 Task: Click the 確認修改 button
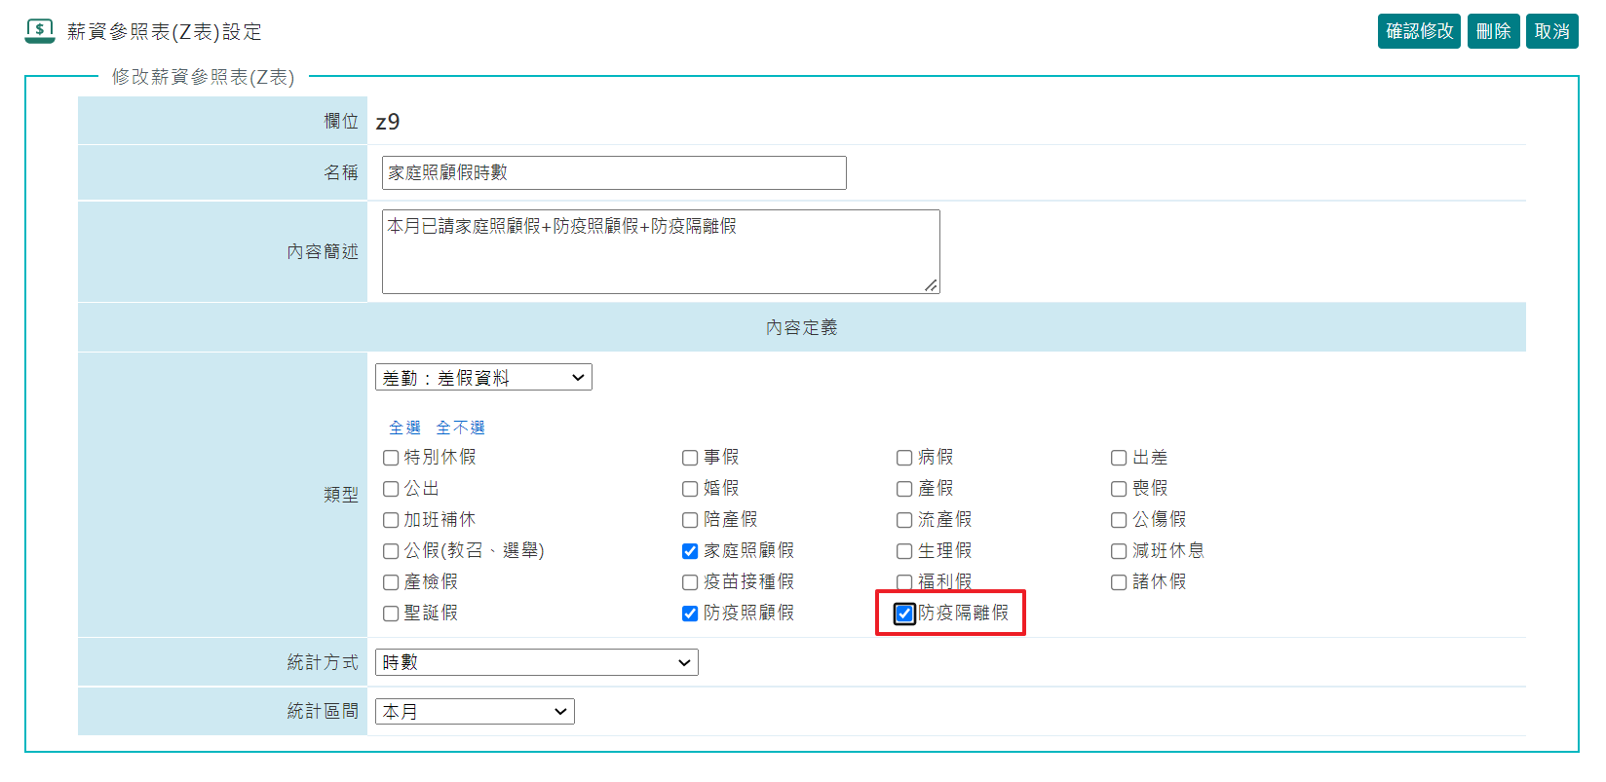[1418, 31]
